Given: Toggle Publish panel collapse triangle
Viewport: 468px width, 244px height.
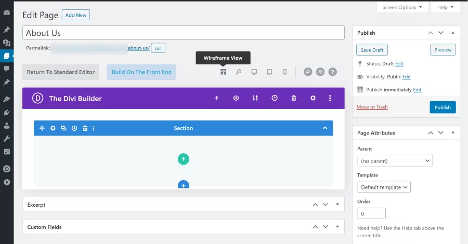Looking at the screenshot, I should tap(453, 33).
